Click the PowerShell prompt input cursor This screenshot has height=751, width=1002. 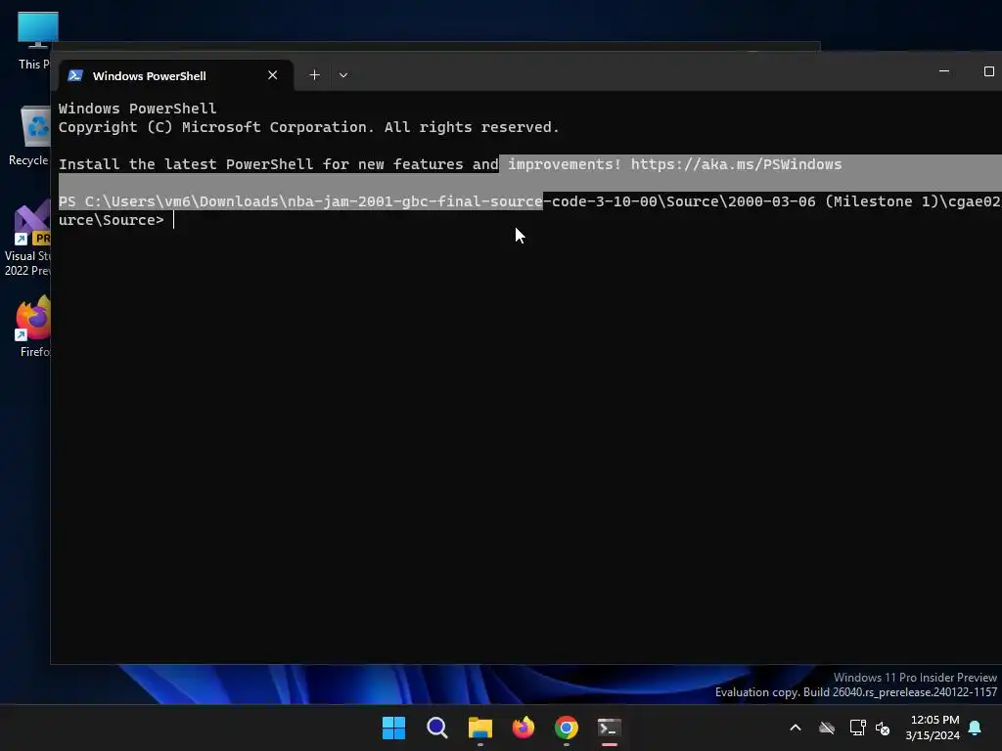click(174, 220)
